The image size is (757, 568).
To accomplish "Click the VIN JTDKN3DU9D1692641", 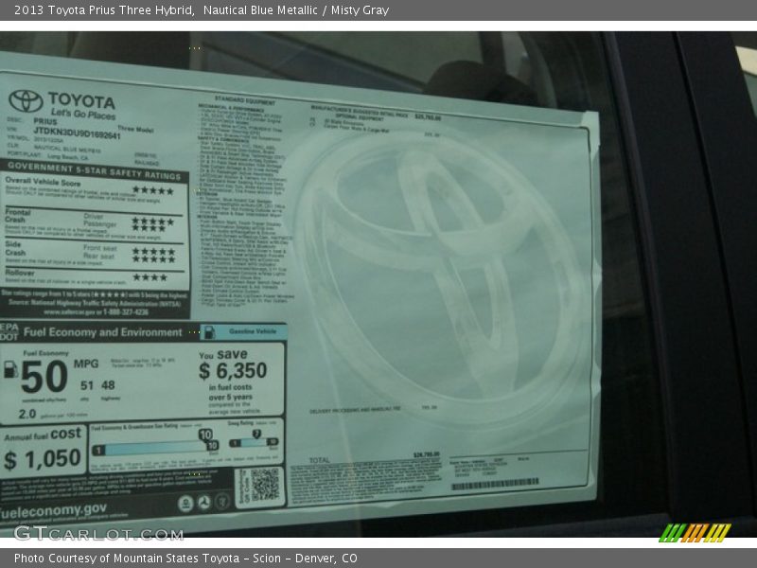I will (77, 133).
